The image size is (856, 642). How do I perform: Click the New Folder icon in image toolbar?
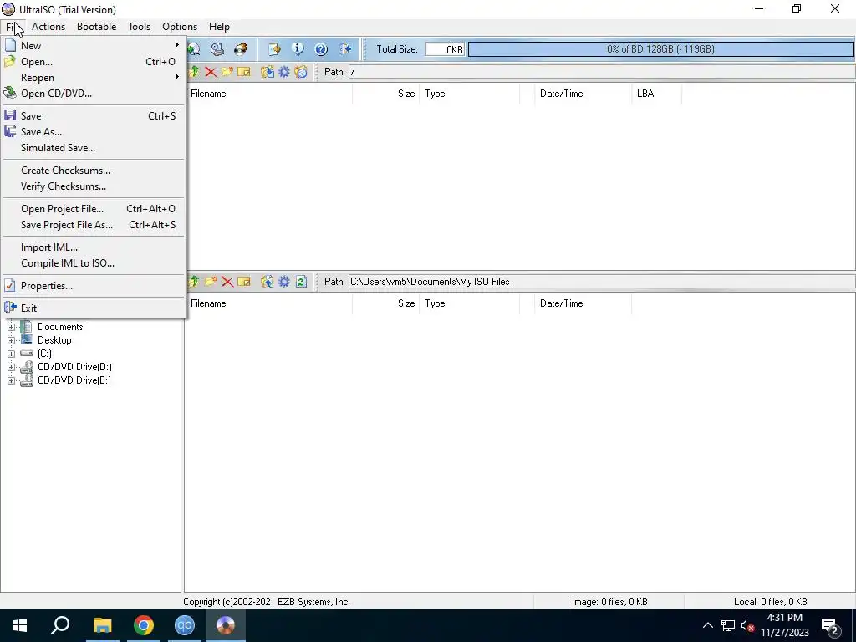(227, 72)
